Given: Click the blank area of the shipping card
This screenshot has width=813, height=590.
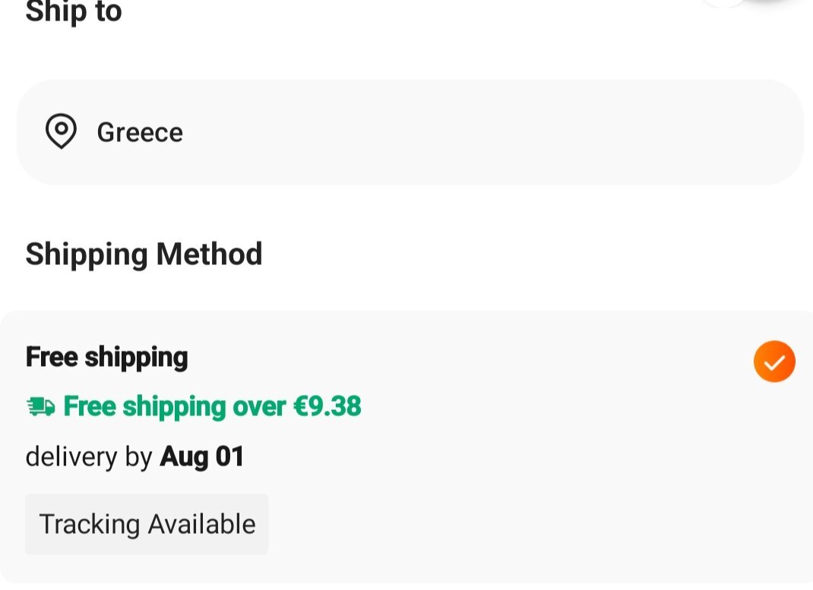Looking at the screenshot, I should point(518,466).
